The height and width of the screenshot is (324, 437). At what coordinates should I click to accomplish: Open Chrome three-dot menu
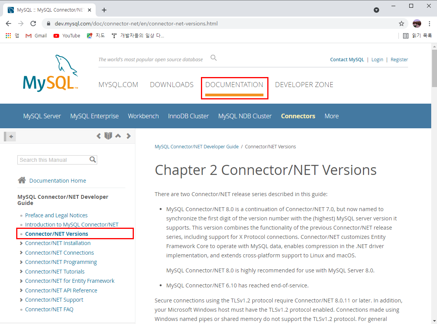pyautogui.click(x=429, y=24)
